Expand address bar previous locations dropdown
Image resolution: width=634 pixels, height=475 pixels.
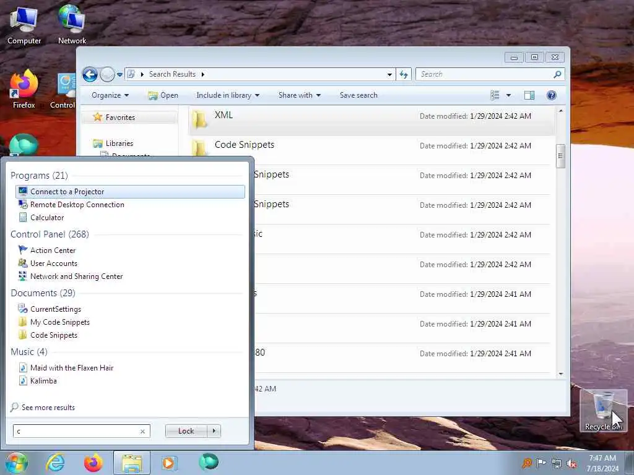coord(389,74)
